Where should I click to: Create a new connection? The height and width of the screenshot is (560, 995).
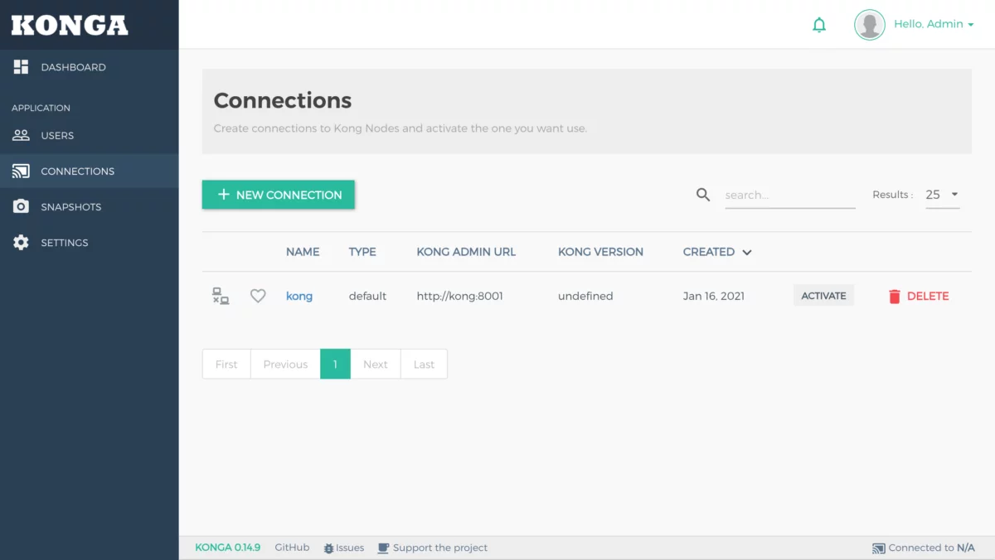click(279, 195)
